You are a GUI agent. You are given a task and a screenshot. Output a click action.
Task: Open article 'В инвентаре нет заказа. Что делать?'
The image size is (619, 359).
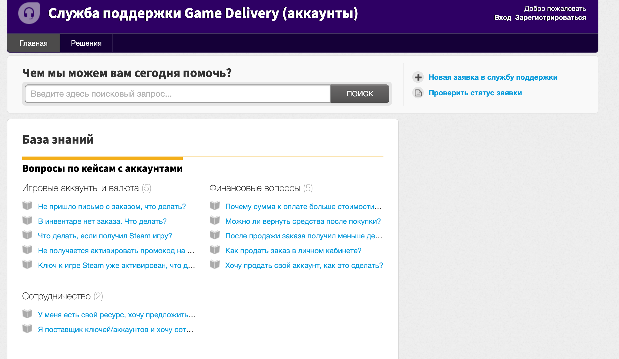click(102, 221)
